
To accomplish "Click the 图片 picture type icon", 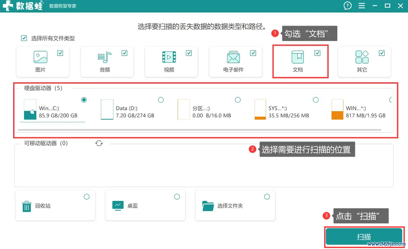I will tap(40, 57).
